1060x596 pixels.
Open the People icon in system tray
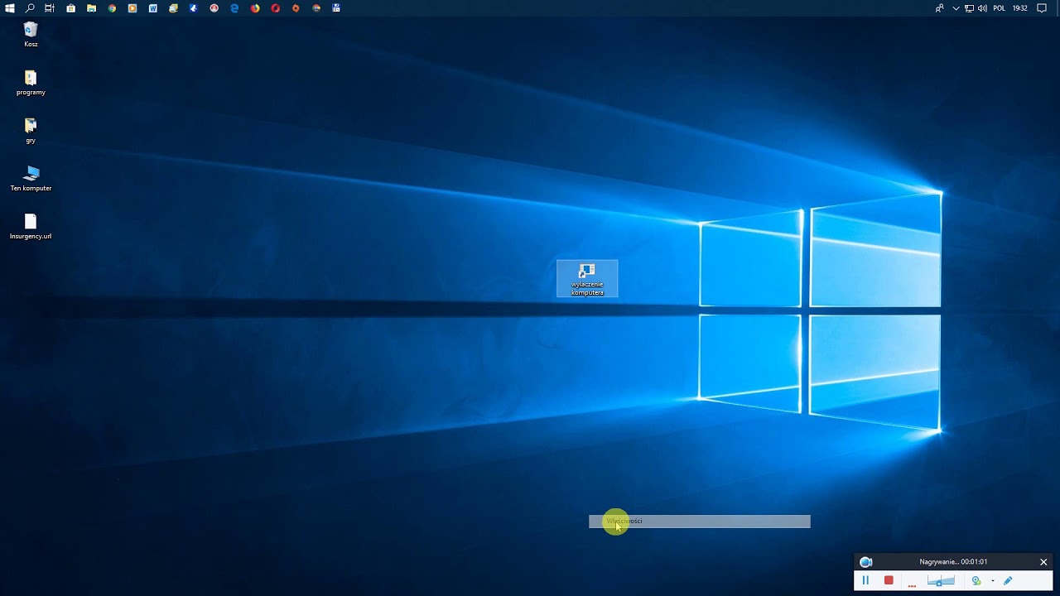pyautogui.click(x=939, y=8)
